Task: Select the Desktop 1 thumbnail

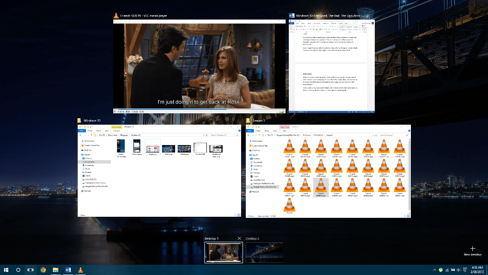Action: [224, 253]
